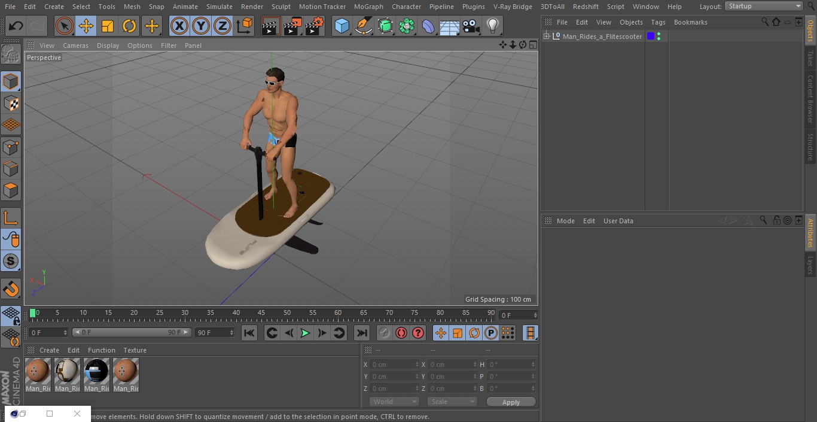This screenshot has width=817, height=422.
Task: Open the V-Ray Bridge menu
Action: click(x=513, y=7)
